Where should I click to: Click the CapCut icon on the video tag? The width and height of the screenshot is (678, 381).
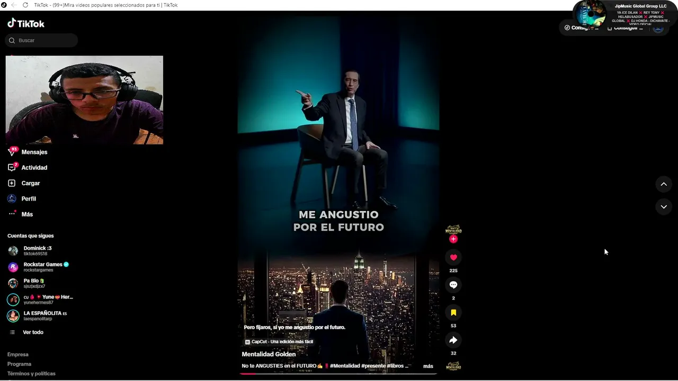pyautogui.click(x=247, y=342)
